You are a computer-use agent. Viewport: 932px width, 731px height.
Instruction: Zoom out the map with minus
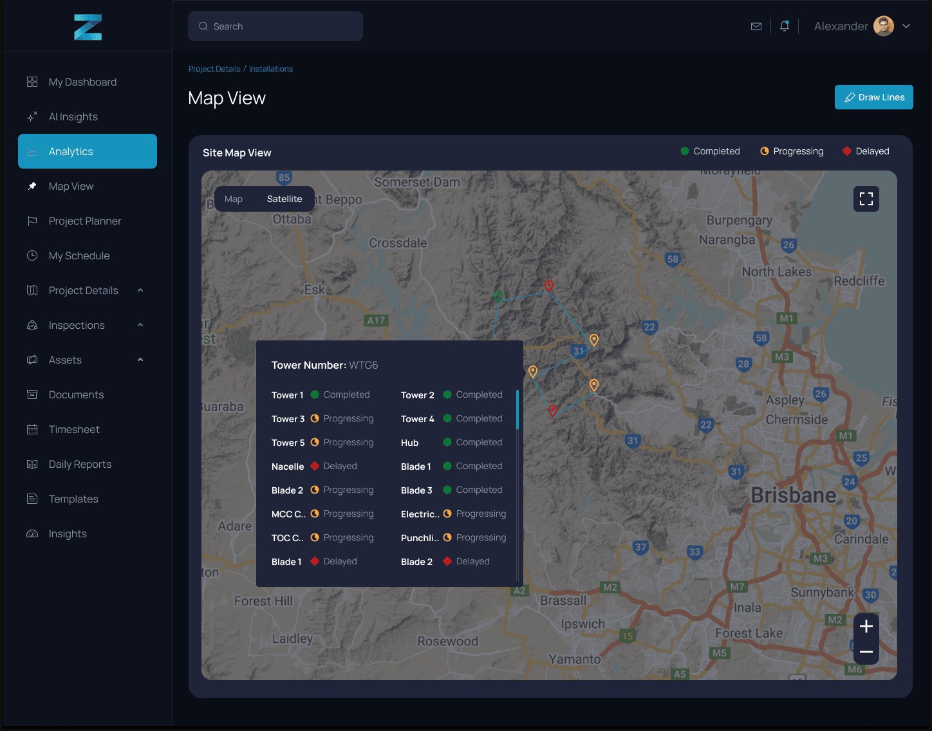coord(866,652)
